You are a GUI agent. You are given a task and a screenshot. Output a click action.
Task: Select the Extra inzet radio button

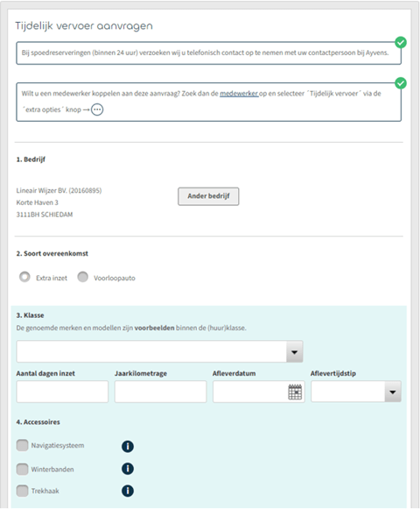click(x=24, y=277)
